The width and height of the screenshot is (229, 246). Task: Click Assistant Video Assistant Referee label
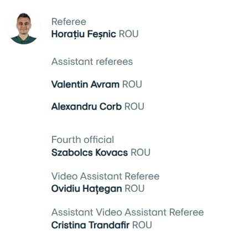click(128, 212)
